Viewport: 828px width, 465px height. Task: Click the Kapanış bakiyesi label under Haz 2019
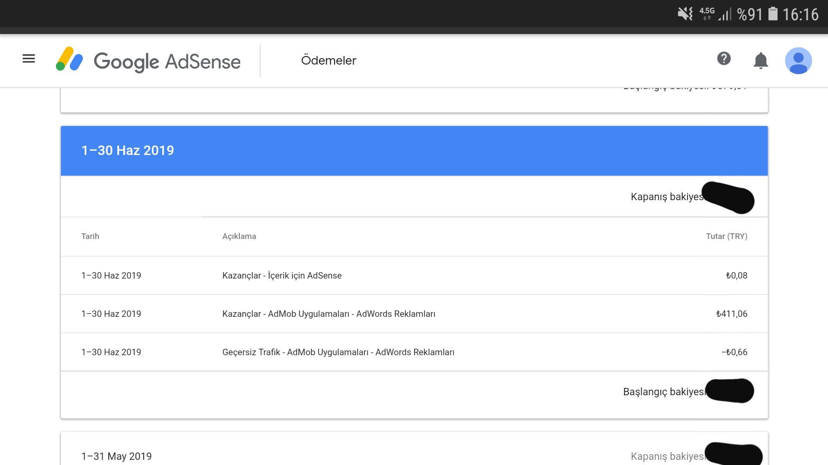(x=667, y=197)
